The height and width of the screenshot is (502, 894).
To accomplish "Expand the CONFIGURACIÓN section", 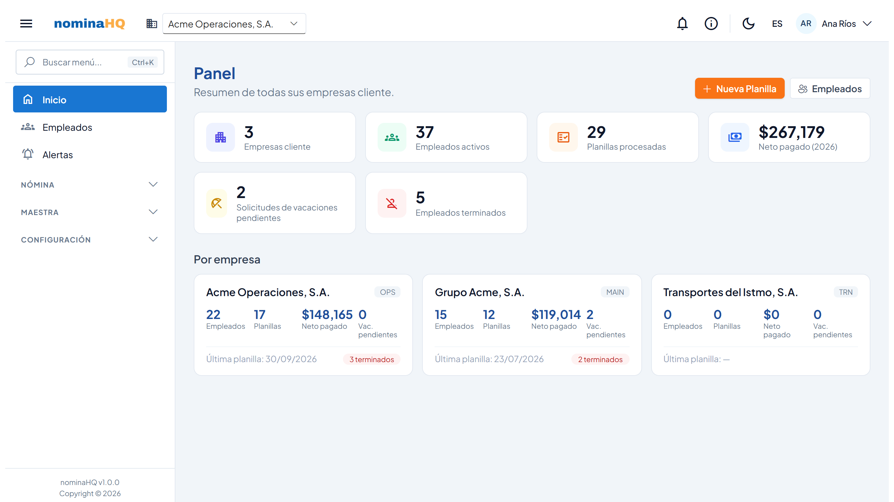I will 90,239.
